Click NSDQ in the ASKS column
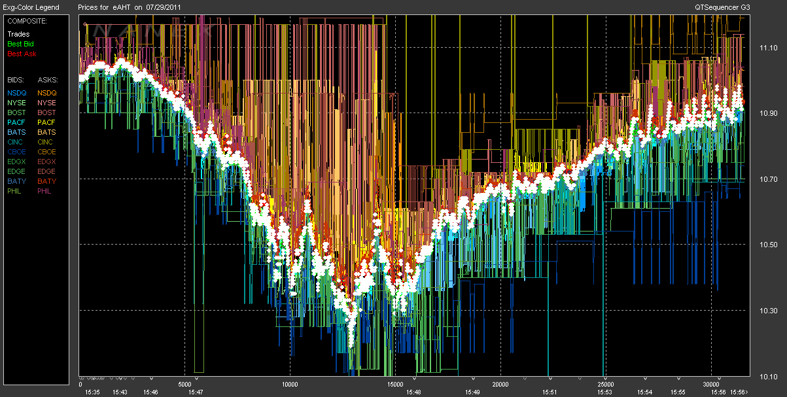 pyautogui.click(x=47, y=93)
